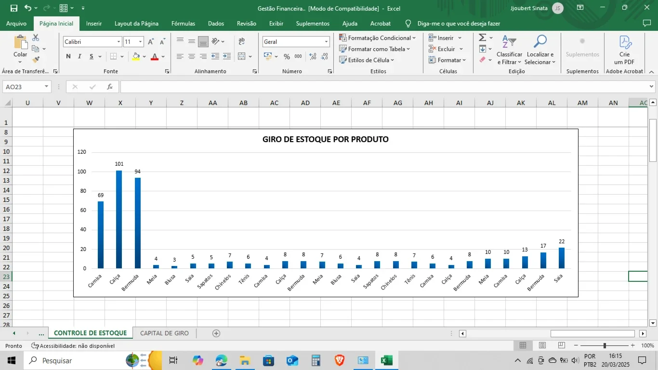This screenshot has height=370, width=658.
Task: Open the Dados ribbon tab
Action: coord(216,23)
